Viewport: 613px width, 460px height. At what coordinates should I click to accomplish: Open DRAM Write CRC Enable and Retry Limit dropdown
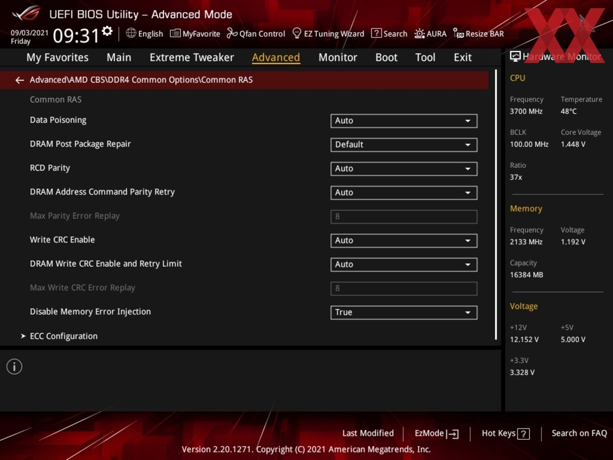pos(404,265)
